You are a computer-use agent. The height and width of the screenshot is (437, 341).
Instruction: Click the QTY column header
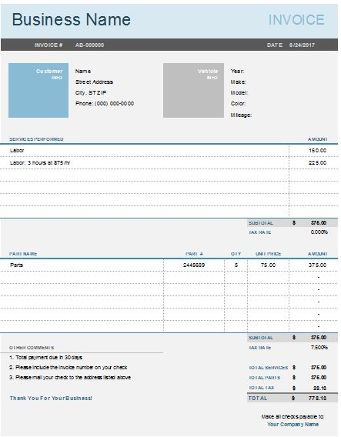(236, 254)
